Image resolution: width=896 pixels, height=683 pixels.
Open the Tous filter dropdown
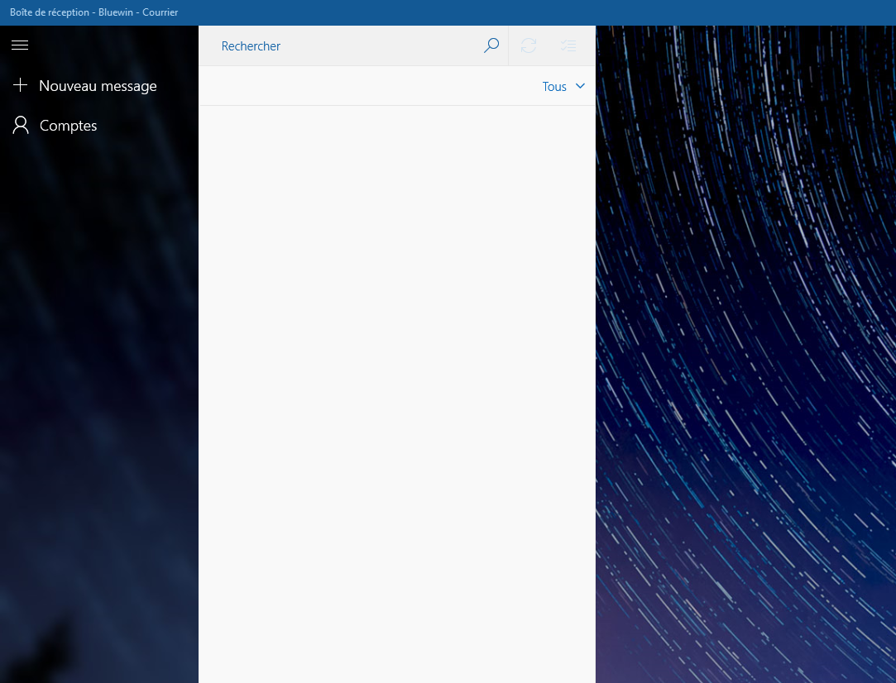pos(564,86)
